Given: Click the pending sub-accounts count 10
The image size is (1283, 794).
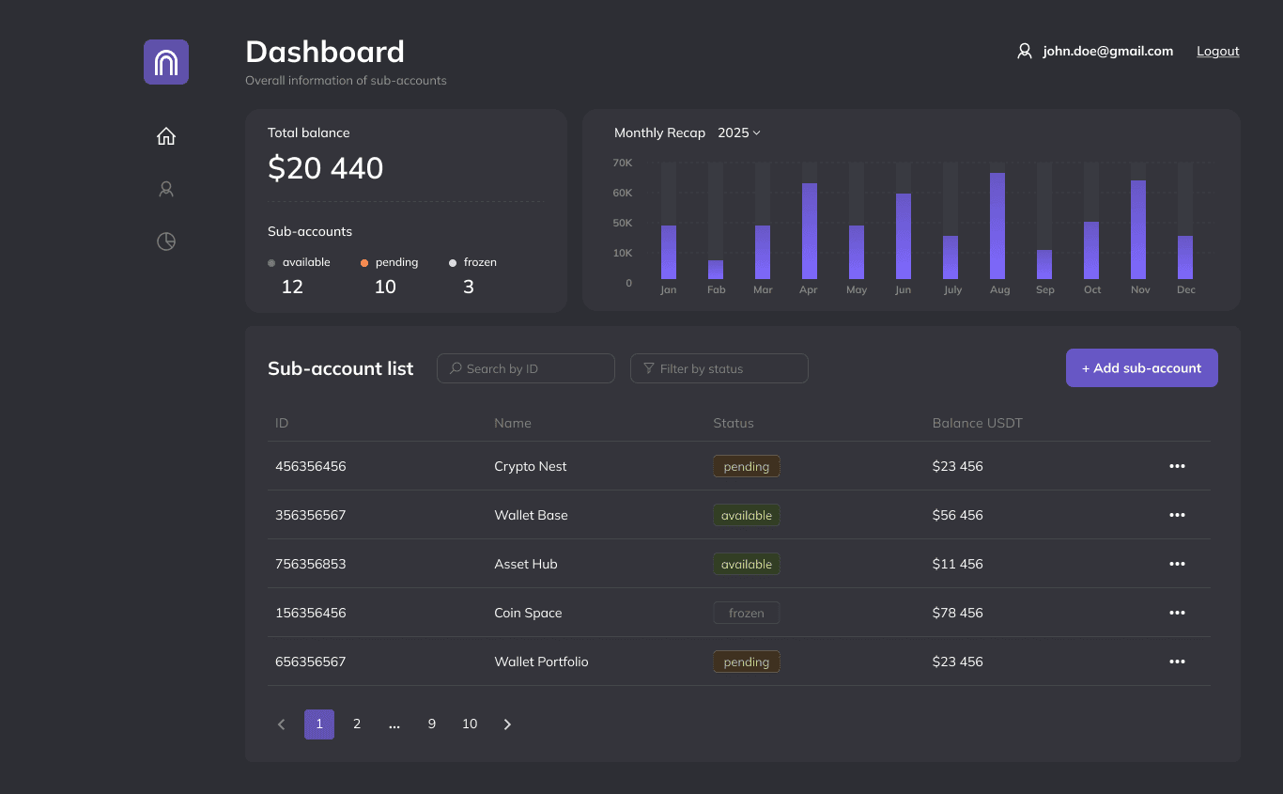Looking at the screenshot, I should 385,287.
